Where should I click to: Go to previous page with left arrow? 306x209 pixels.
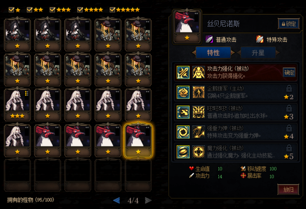pos(117,200)
